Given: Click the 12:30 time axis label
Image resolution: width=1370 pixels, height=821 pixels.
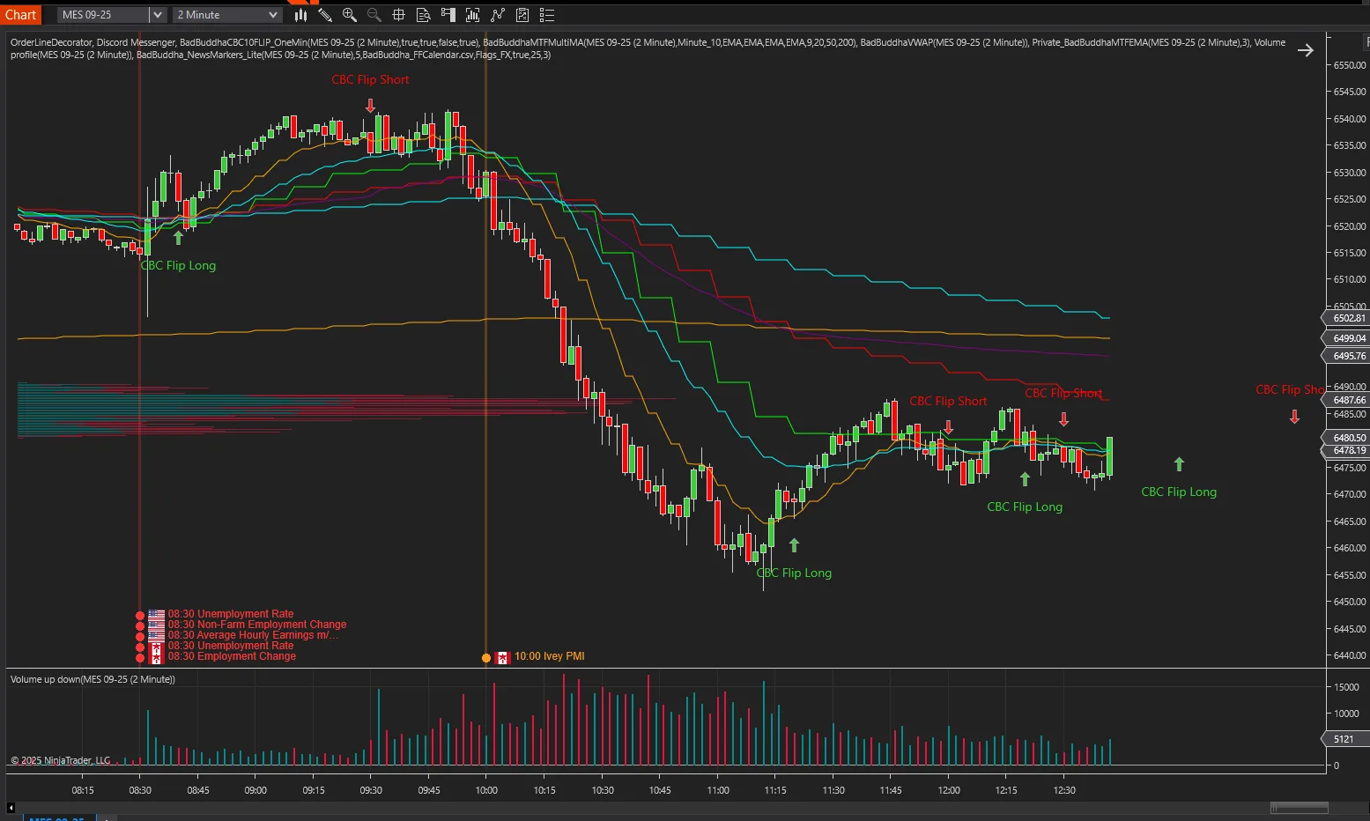Looking at the screenshot, I should pyautogui.click(x=1064, y=790).
